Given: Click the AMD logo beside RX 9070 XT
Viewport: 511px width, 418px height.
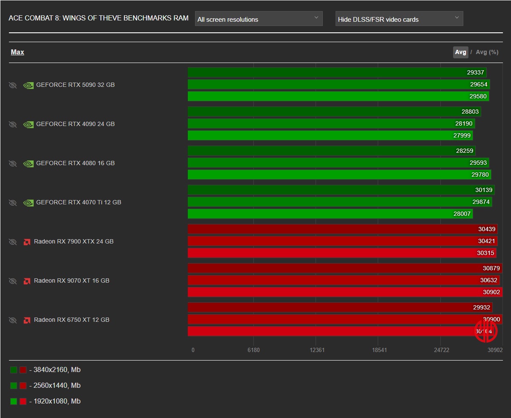Looking at the screenshot, I should click(27, 281).
